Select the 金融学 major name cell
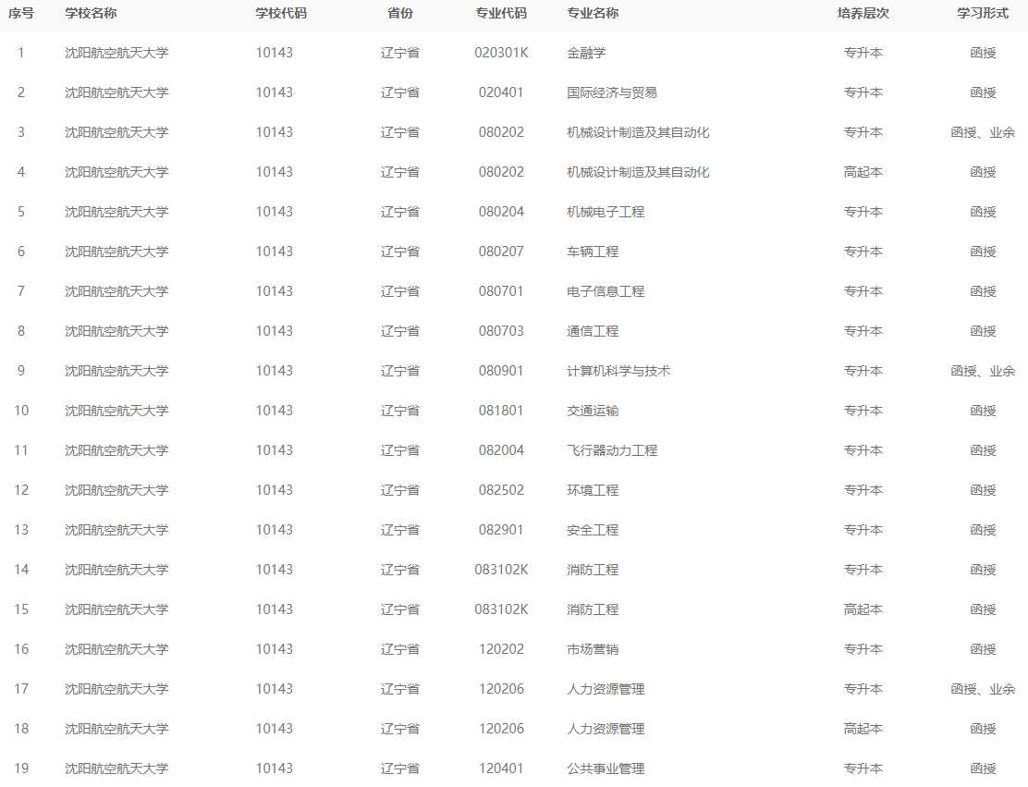1028x787 pixels. point(586,53)
